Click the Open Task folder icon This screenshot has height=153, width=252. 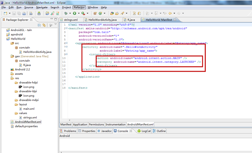117,13
